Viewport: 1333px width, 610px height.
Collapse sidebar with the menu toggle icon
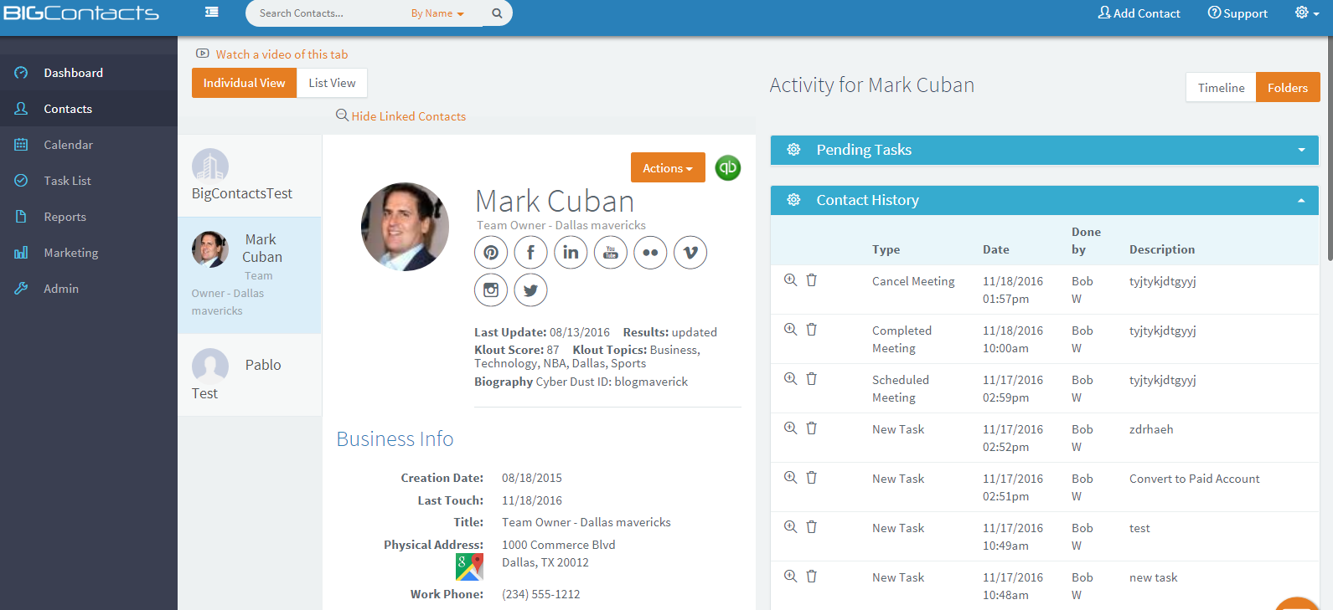click(x=212, y=13)
